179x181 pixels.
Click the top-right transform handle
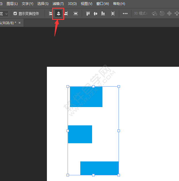tap(119, 86)
